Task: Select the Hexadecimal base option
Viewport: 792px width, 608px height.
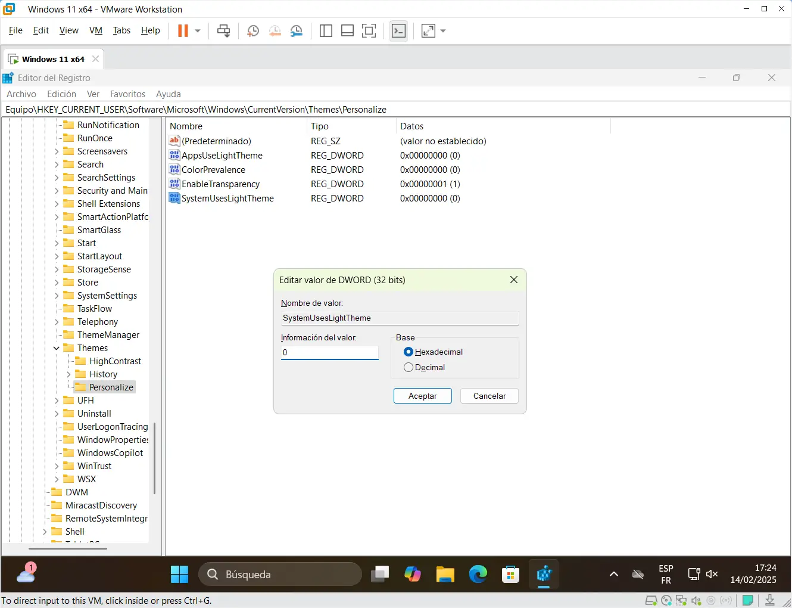Action: click(433, 352)
